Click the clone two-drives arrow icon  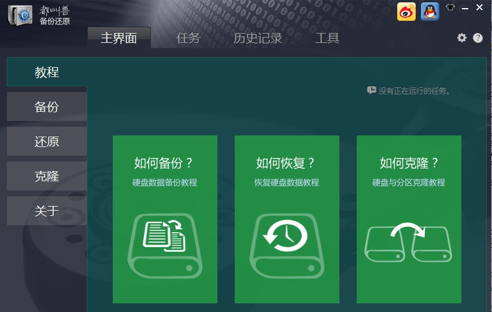point(408,242)
